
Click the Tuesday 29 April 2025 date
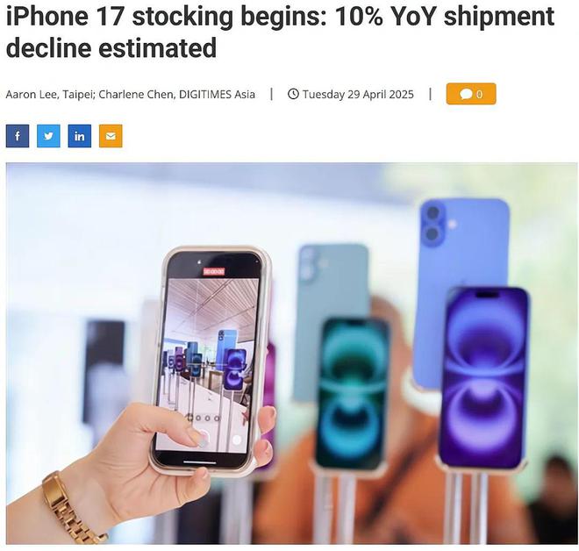tap(358, 95)
